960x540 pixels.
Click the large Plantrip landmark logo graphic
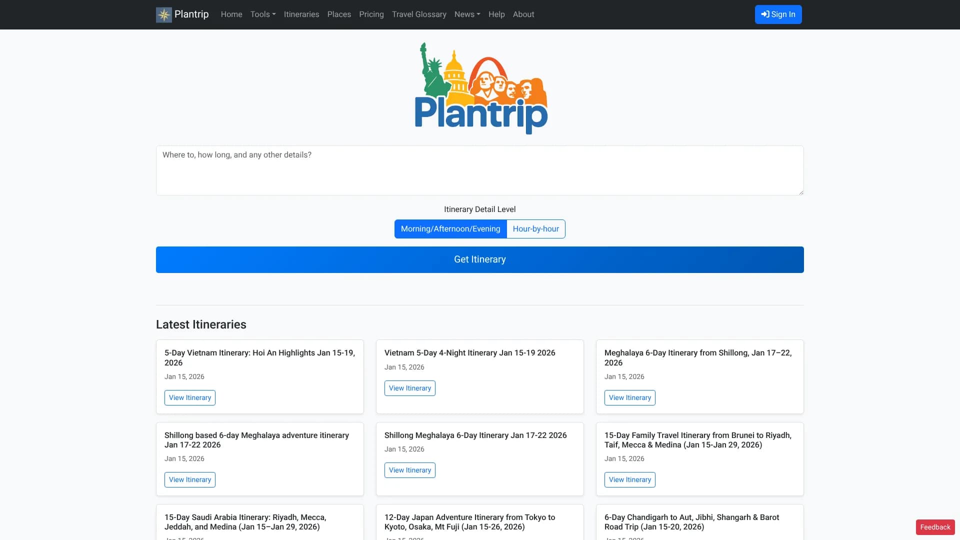[x=480, y=88]
